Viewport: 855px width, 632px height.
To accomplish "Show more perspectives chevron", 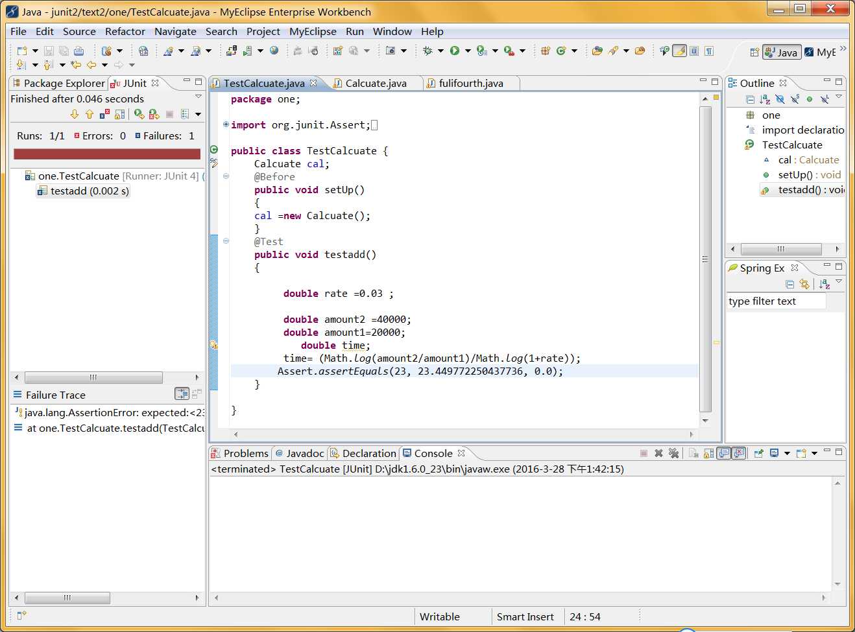I will (843, 48).
